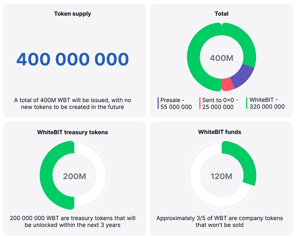The width and height of the screenshot is (296, 238).
Task: Click the 400M center label in donut
Action: (x=222, y=58)
